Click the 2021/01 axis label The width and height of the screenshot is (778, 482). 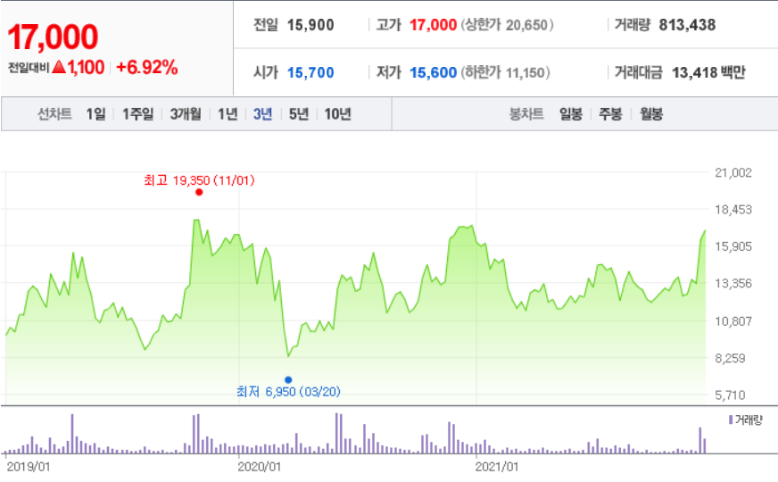point(497,467)
